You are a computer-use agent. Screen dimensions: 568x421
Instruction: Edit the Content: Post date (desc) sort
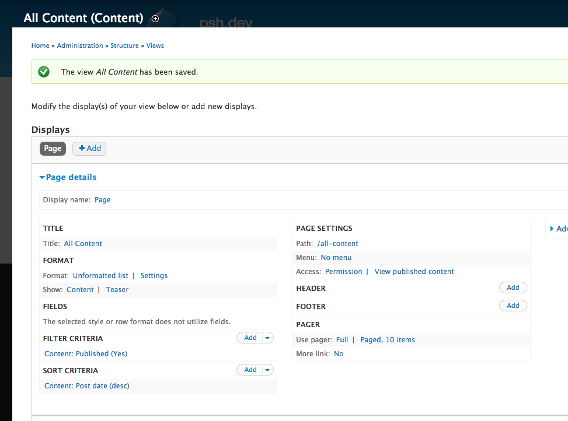click(x=87, y=386)
